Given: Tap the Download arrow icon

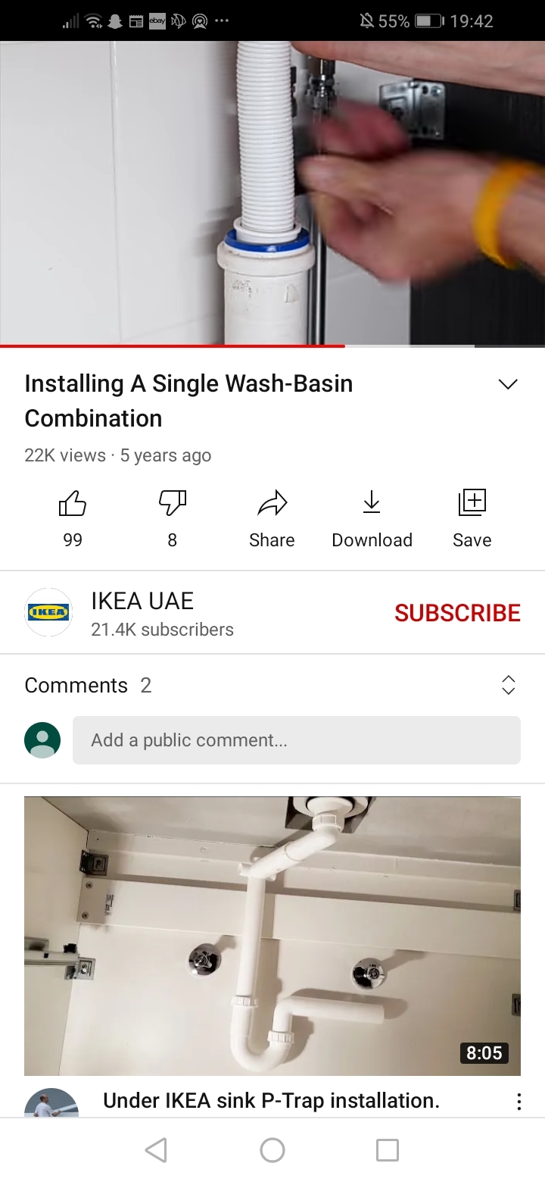Looking at the screenshot, I should pyautogui.click(x=372, y=502).
